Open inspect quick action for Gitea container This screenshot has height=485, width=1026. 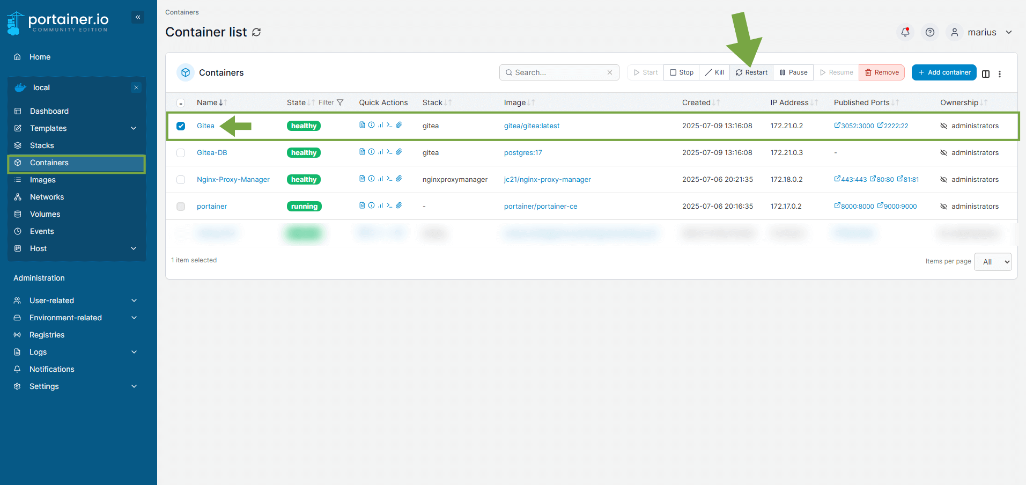[371, 125]
